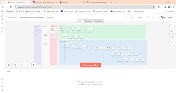Bookmark this page with the star icon
176x93 pixels.
click(x=153, y=7)
